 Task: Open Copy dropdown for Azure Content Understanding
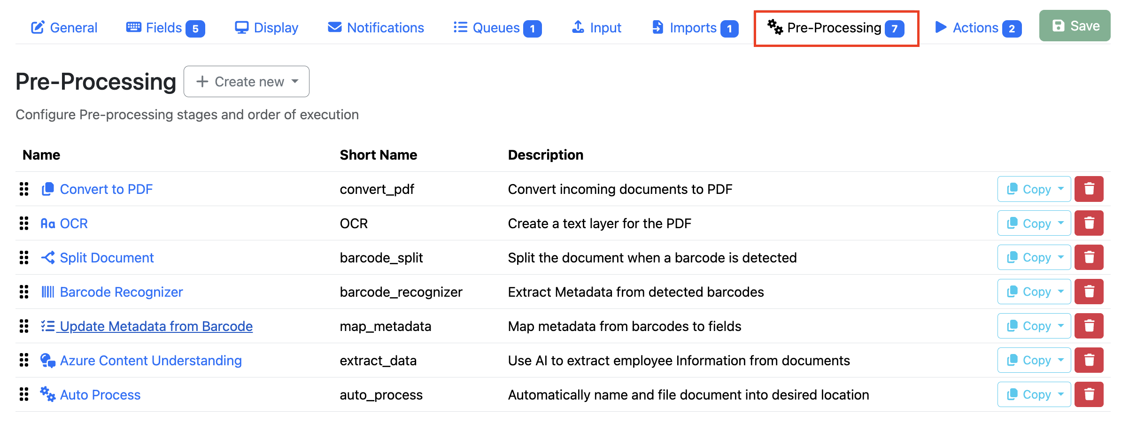[x=1034, y=361]
